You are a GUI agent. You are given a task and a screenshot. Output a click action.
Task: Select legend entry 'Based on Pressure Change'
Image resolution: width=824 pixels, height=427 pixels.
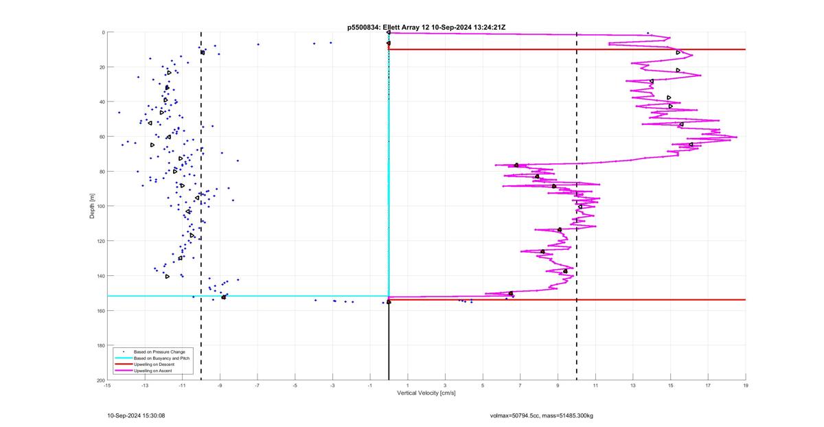coord(159,351)
